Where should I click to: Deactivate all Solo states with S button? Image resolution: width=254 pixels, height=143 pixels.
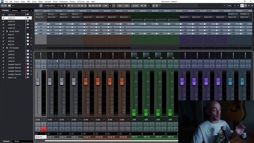click(72, 6)
